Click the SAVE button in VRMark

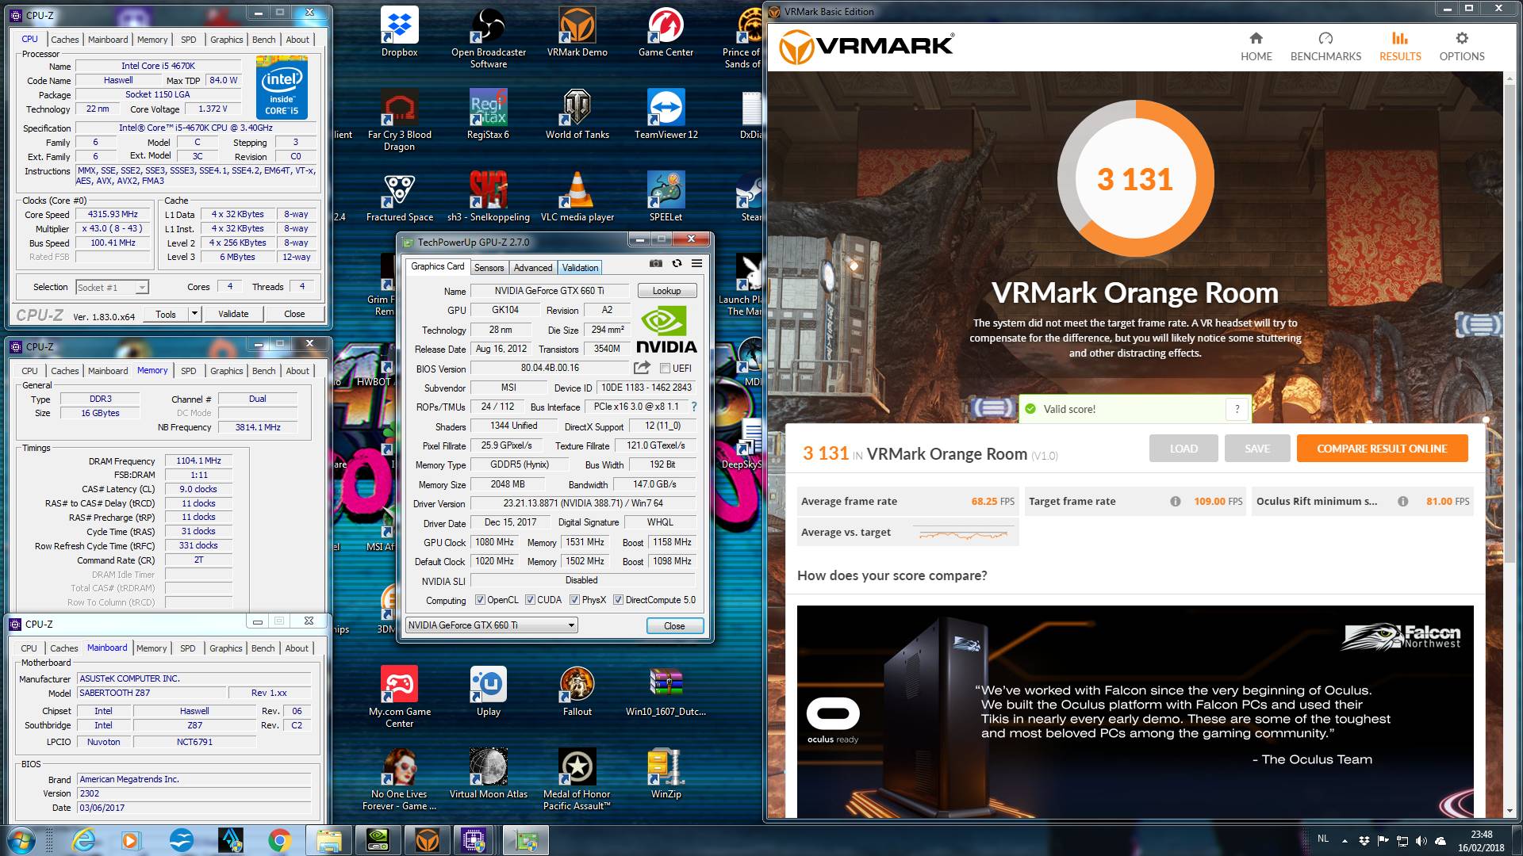(1257, 449)
